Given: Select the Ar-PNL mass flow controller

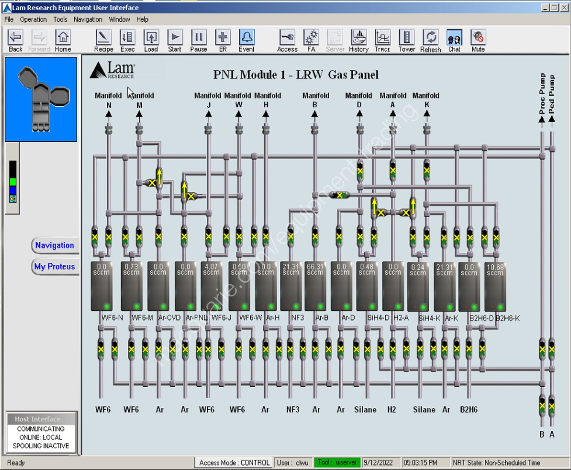Looking at the screenshot, I should 185,286.
